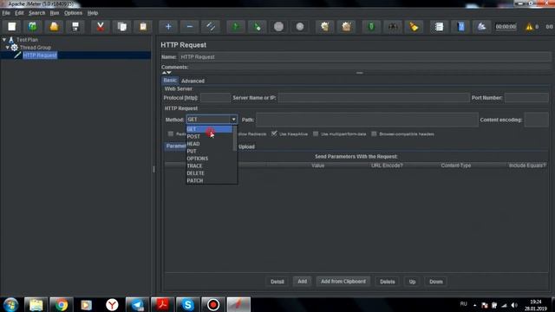Open the File menu
Screen dimensions: 555x312
(6, 13)
